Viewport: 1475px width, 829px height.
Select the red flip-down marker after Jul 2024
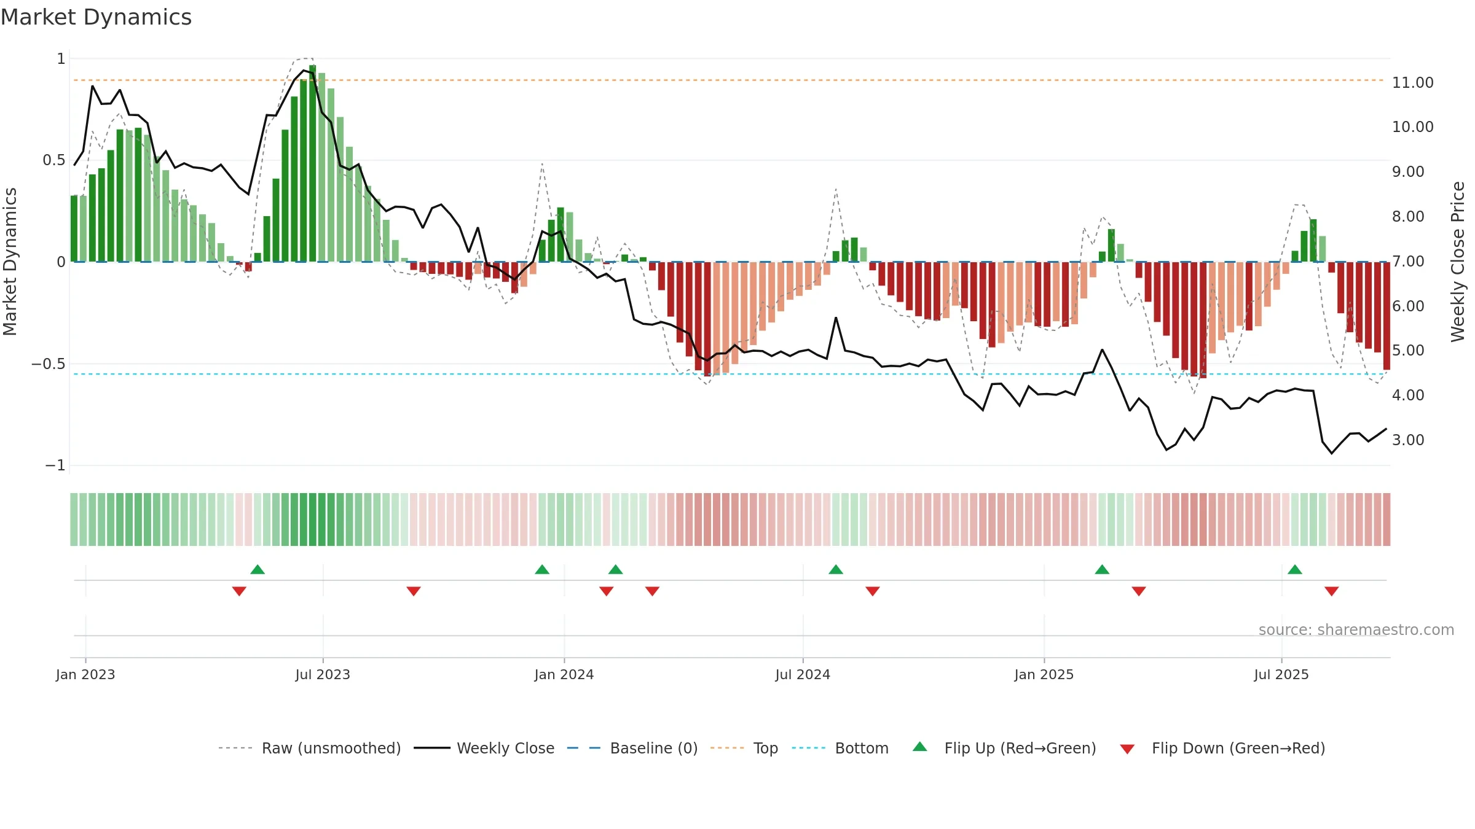click(873, 591)
